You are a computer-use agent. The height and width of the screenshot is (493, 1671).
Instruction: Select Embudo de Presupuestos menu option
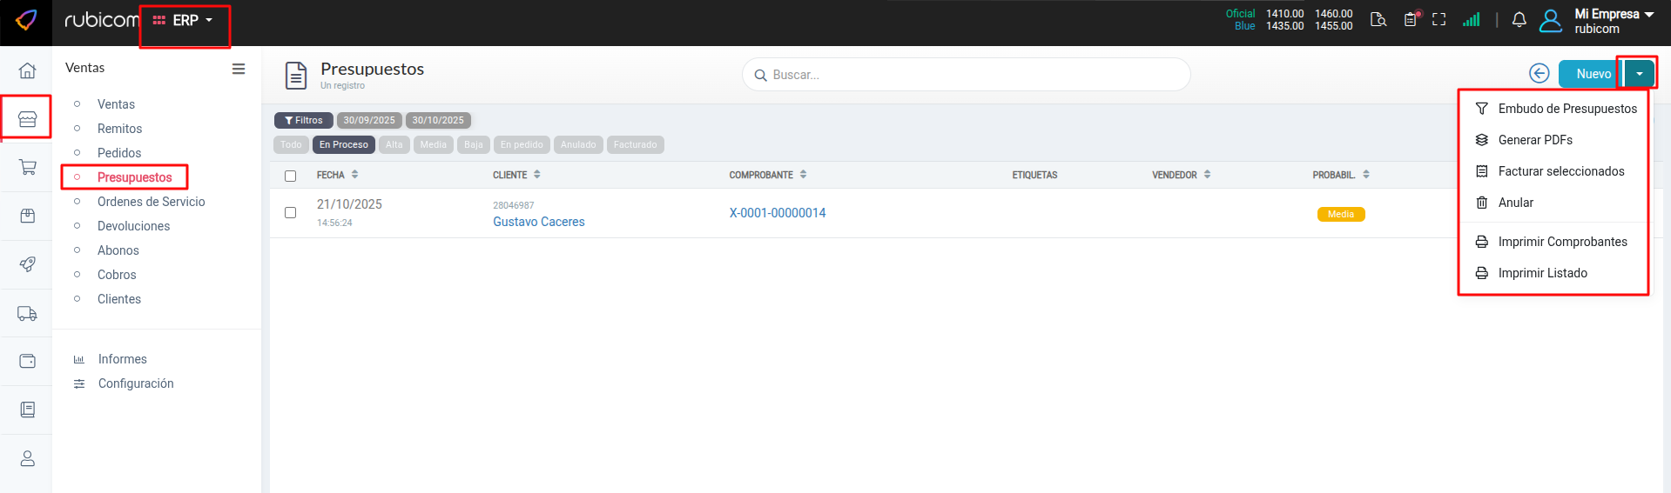pos(1567,109)
